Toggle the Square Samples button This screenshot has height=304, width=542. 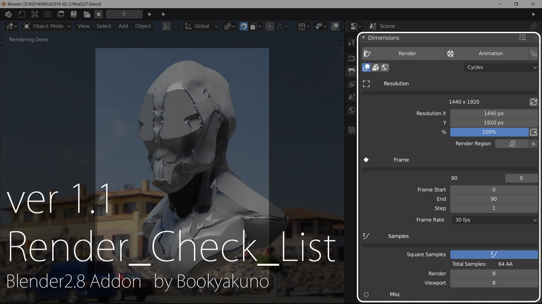(493, 254)
